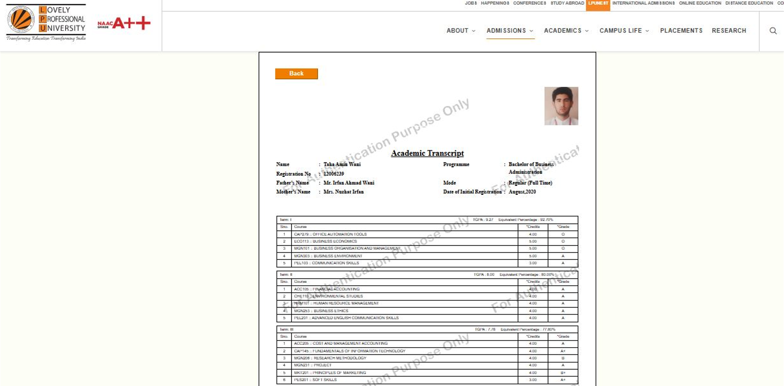Click the Academic Transcript heading

427,153
